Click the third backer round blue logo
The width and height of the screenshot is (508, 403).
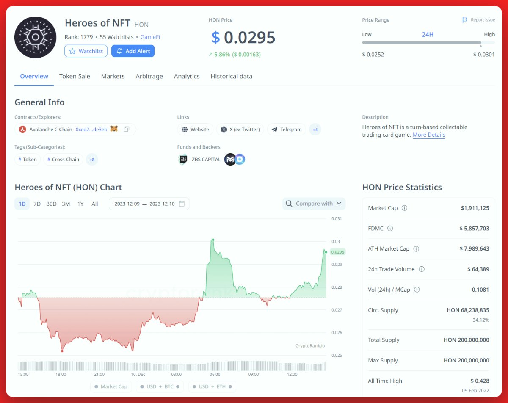pyautogui.click(x=240, y=160)
